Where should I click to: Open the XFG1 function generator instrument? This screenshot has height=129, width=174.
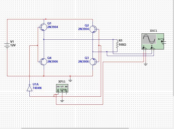(x=62, y=88)
